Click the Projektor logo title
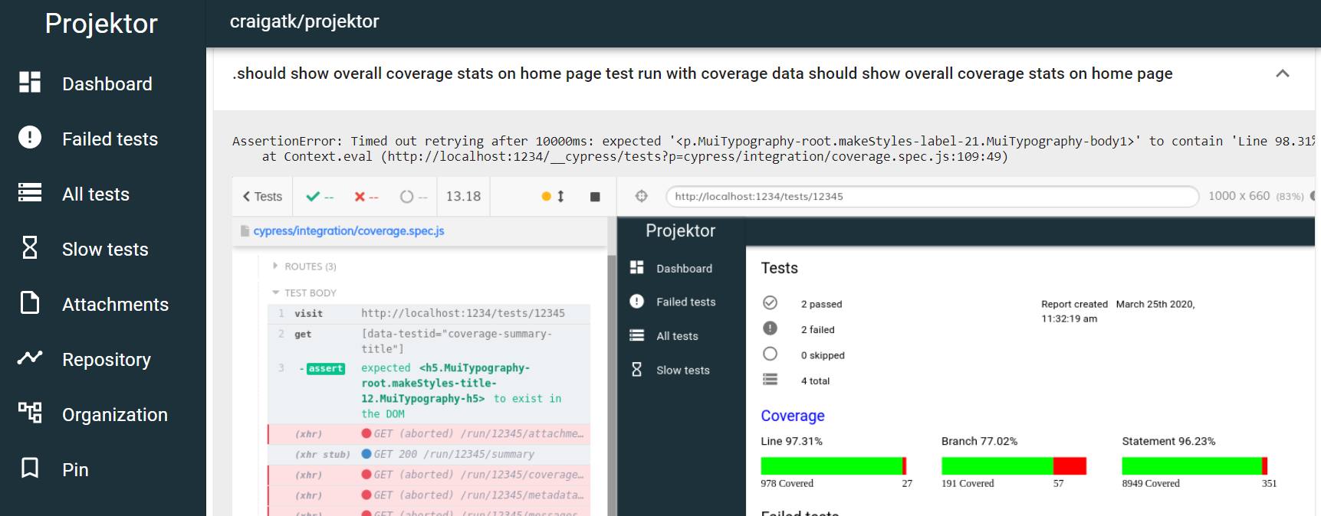Screen dimensions: 1321x516 point(101,24)
